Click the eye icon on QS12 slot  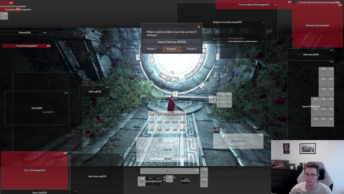(324, 119)
